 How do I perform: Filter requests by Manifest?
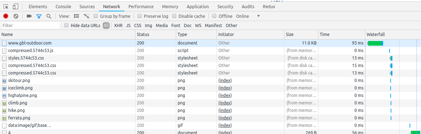tap(213, 25)
